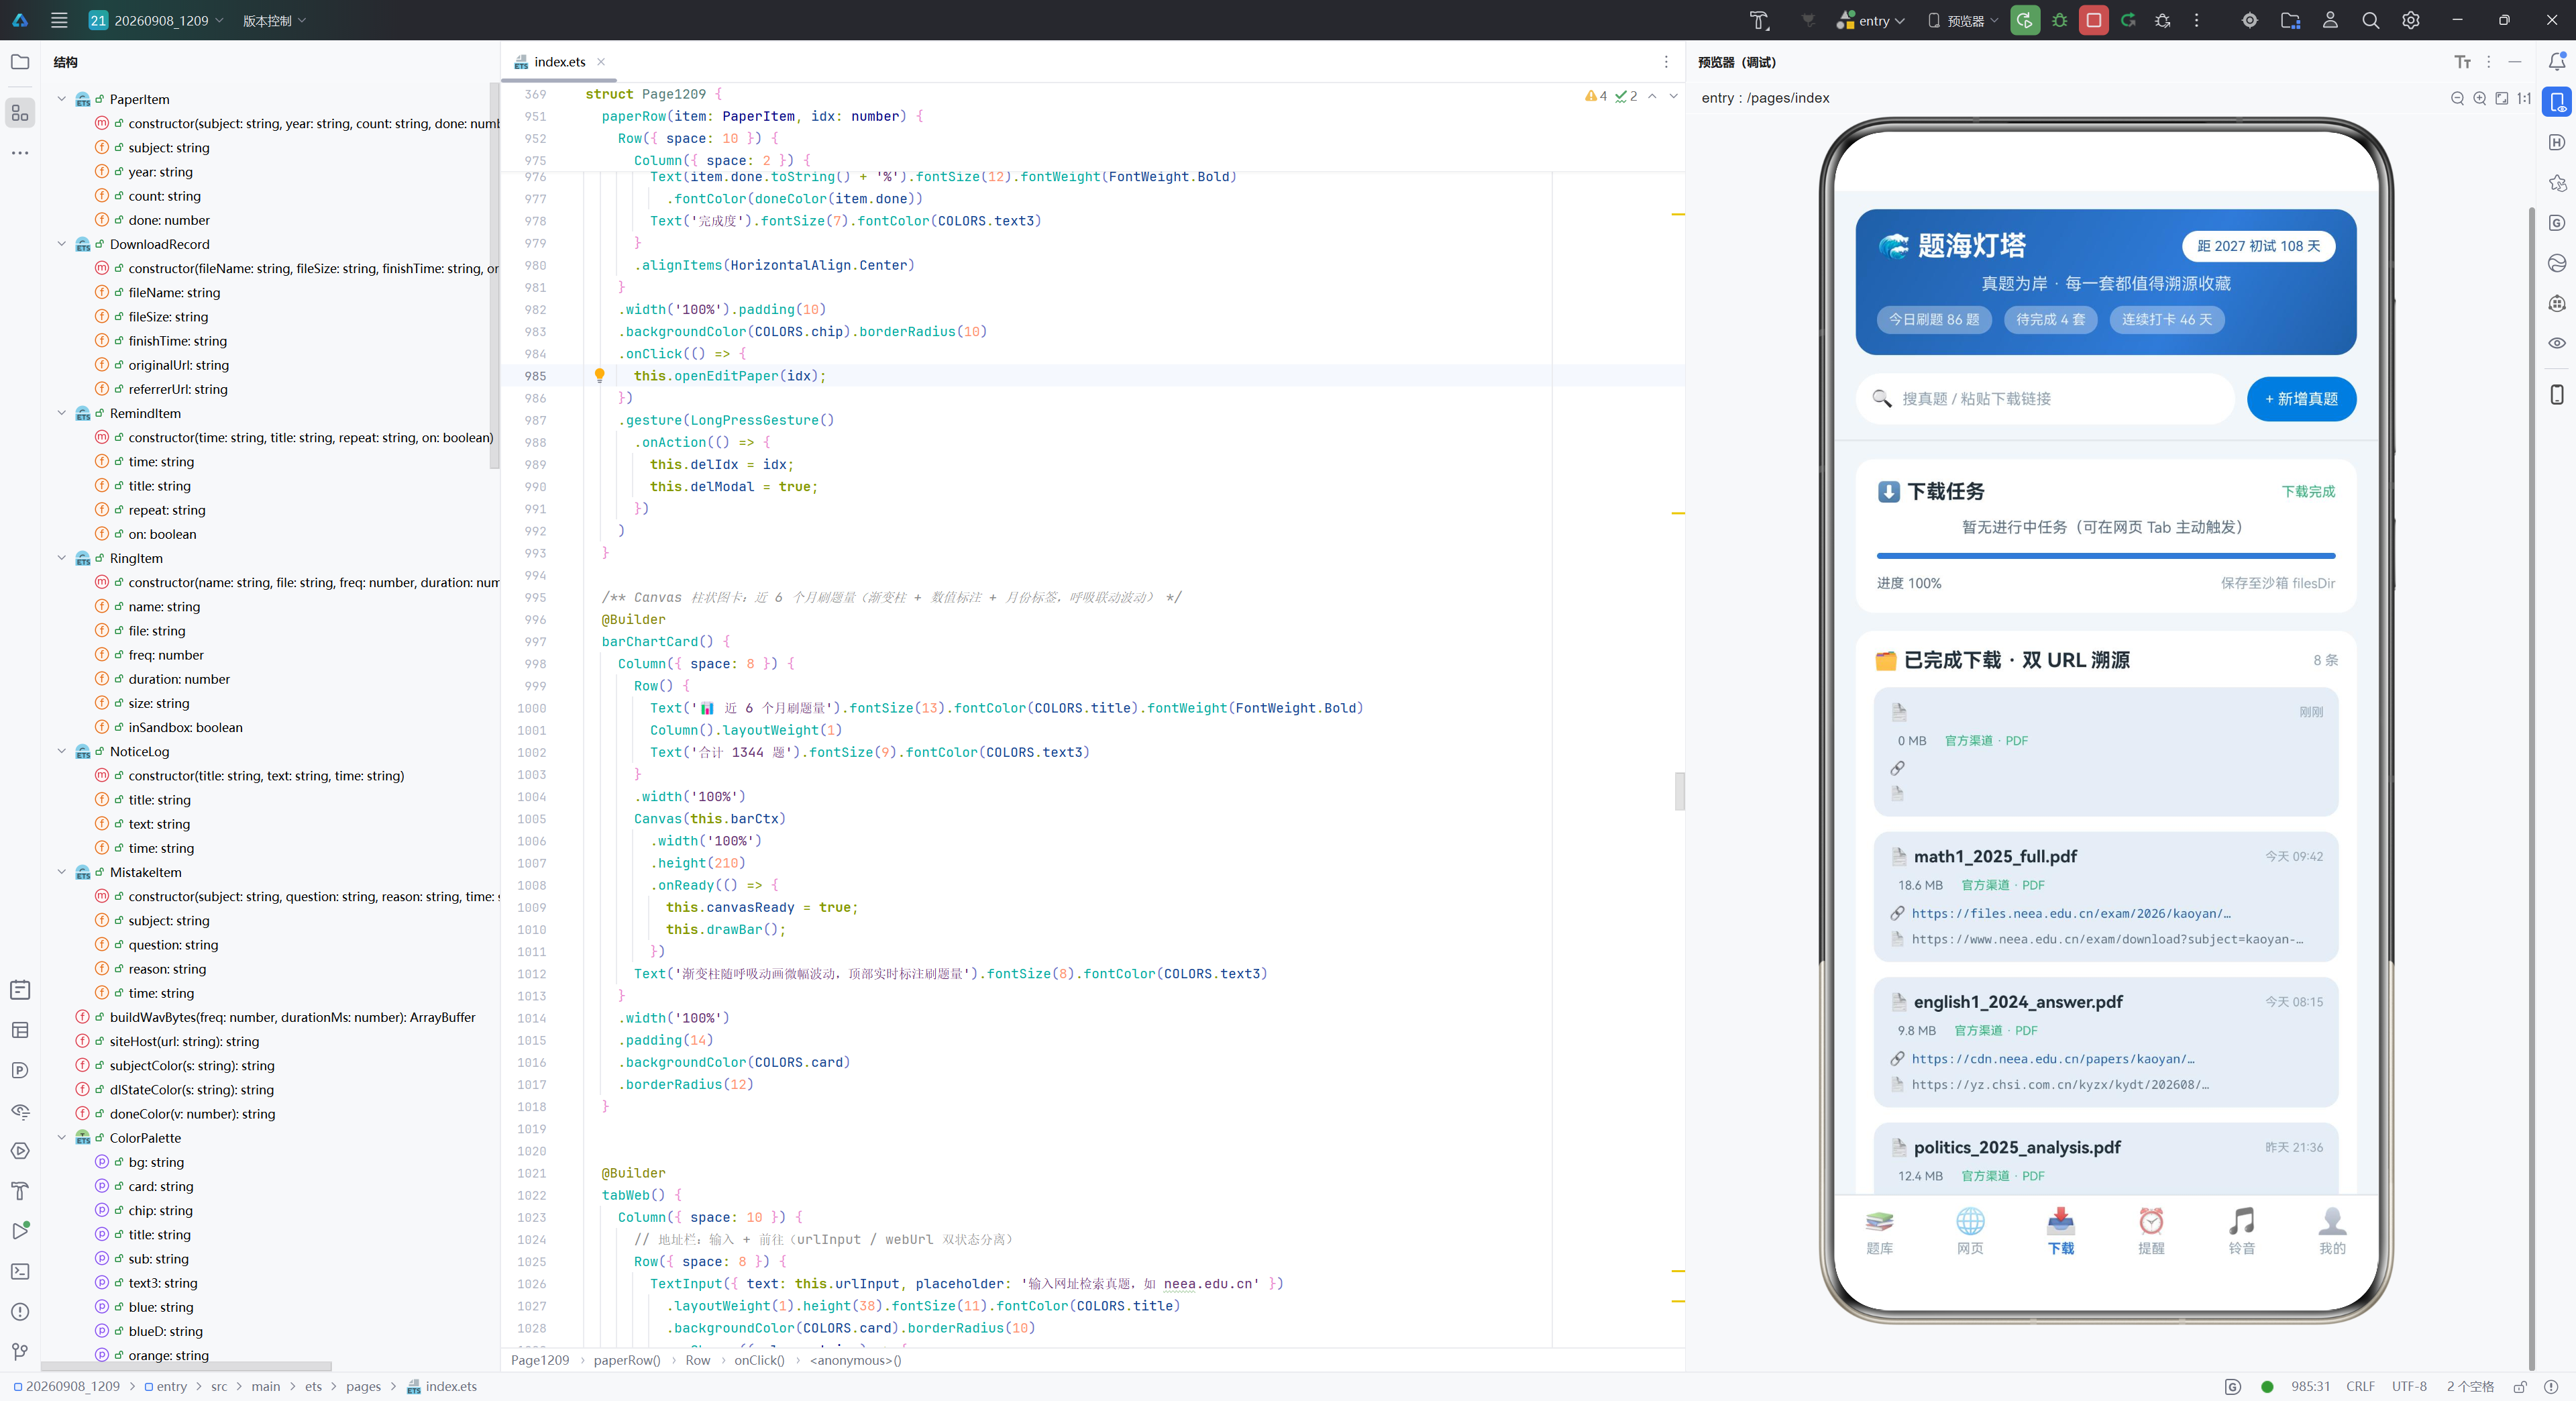Switch to 网页 tab in the app preview
Image resolution: width=2576 pixels, height=1401 pixels.
click(x=1970, y=1232)
